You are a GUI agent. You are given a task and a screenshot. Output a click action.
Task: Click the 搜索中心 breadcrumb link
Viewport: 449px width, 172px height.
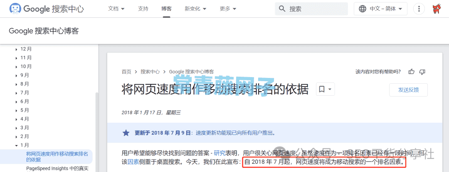(x=150, y=72)
